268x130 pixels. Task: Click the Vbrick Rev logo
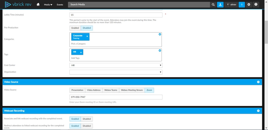coord(18,5)
